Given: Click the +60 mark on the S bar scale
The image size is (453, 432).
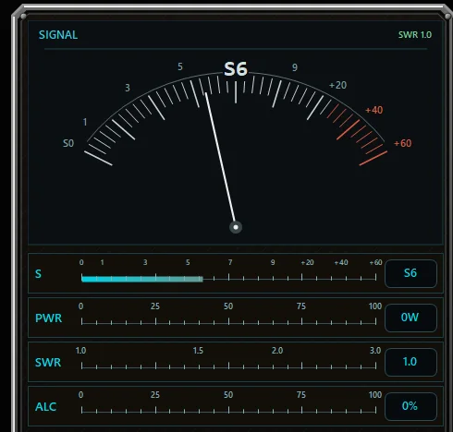Looking at the screenshot, I should point(375,262).
